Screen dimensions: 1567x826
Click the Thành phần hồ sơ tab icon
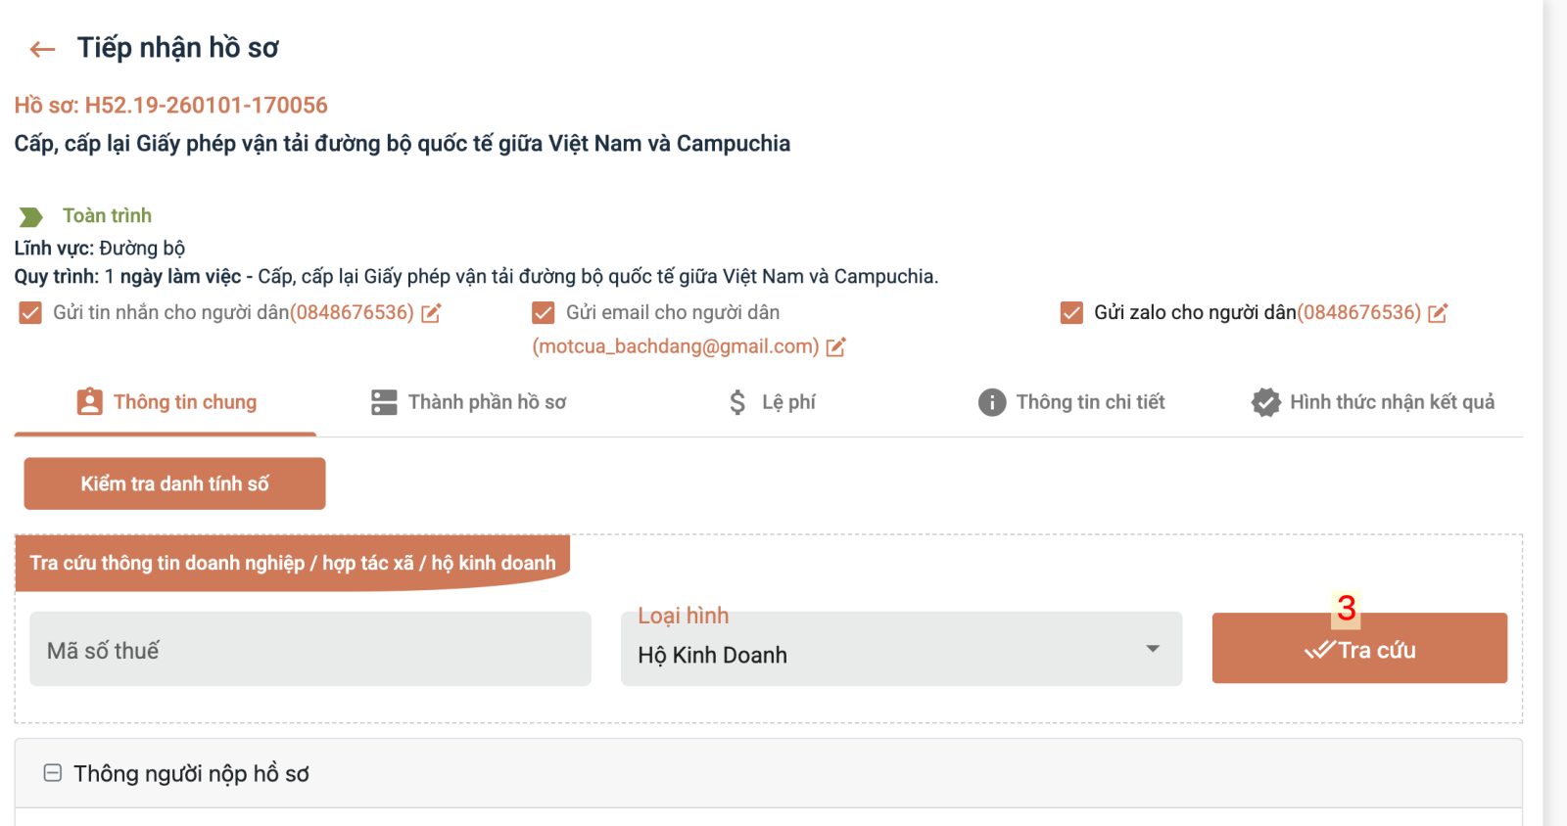(384, 402)
